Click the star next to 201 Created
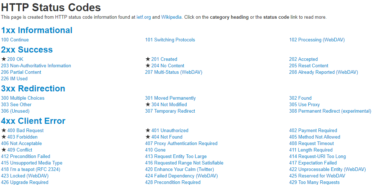The height and width of the screenshot is (185, 375). (x=148, y=59)
